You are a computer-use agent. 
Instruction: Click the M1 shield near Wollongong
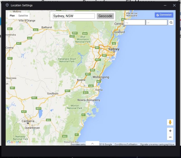99,81
